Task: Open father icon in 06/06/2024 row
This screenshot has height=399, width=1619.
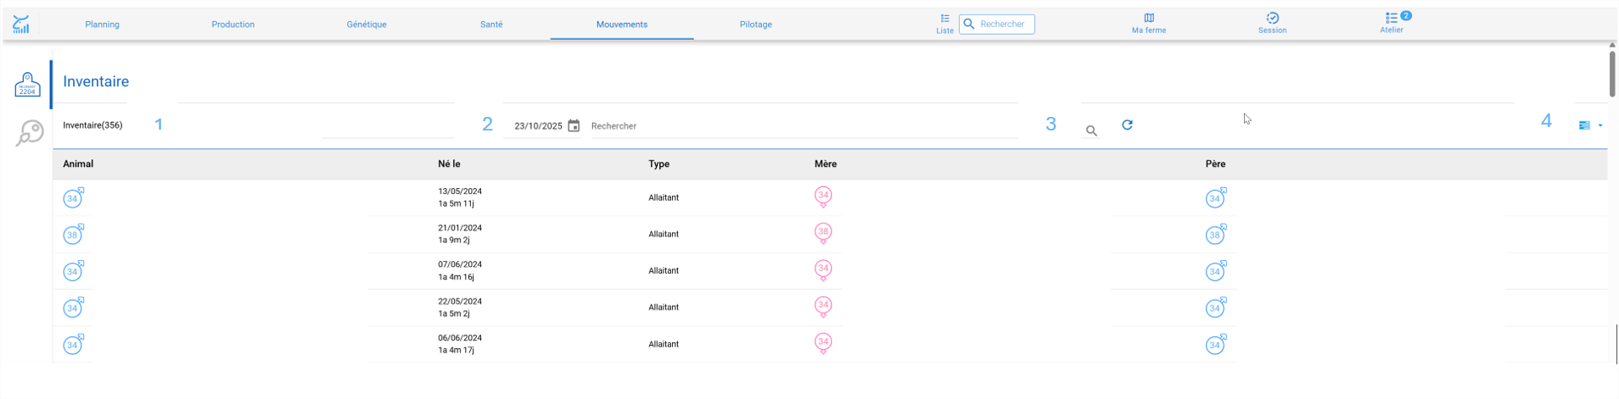Action: (x=1216, y=344)
